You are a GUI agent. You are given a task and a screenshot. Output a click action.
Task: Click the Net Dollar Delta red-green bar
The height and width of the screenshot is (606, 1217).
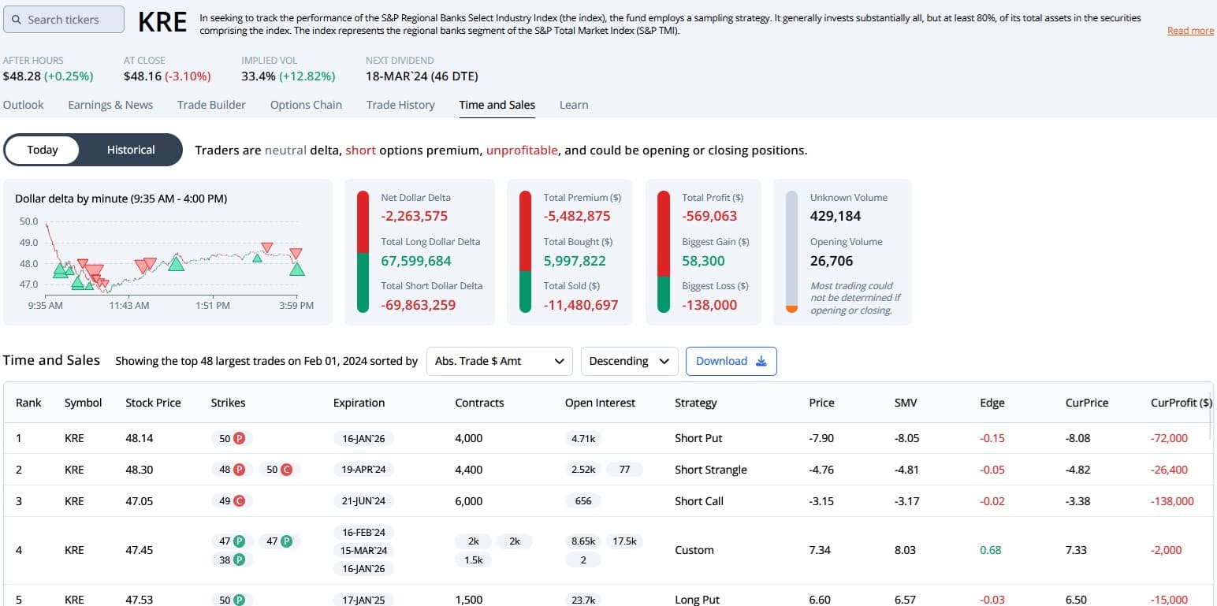point(363,251)
